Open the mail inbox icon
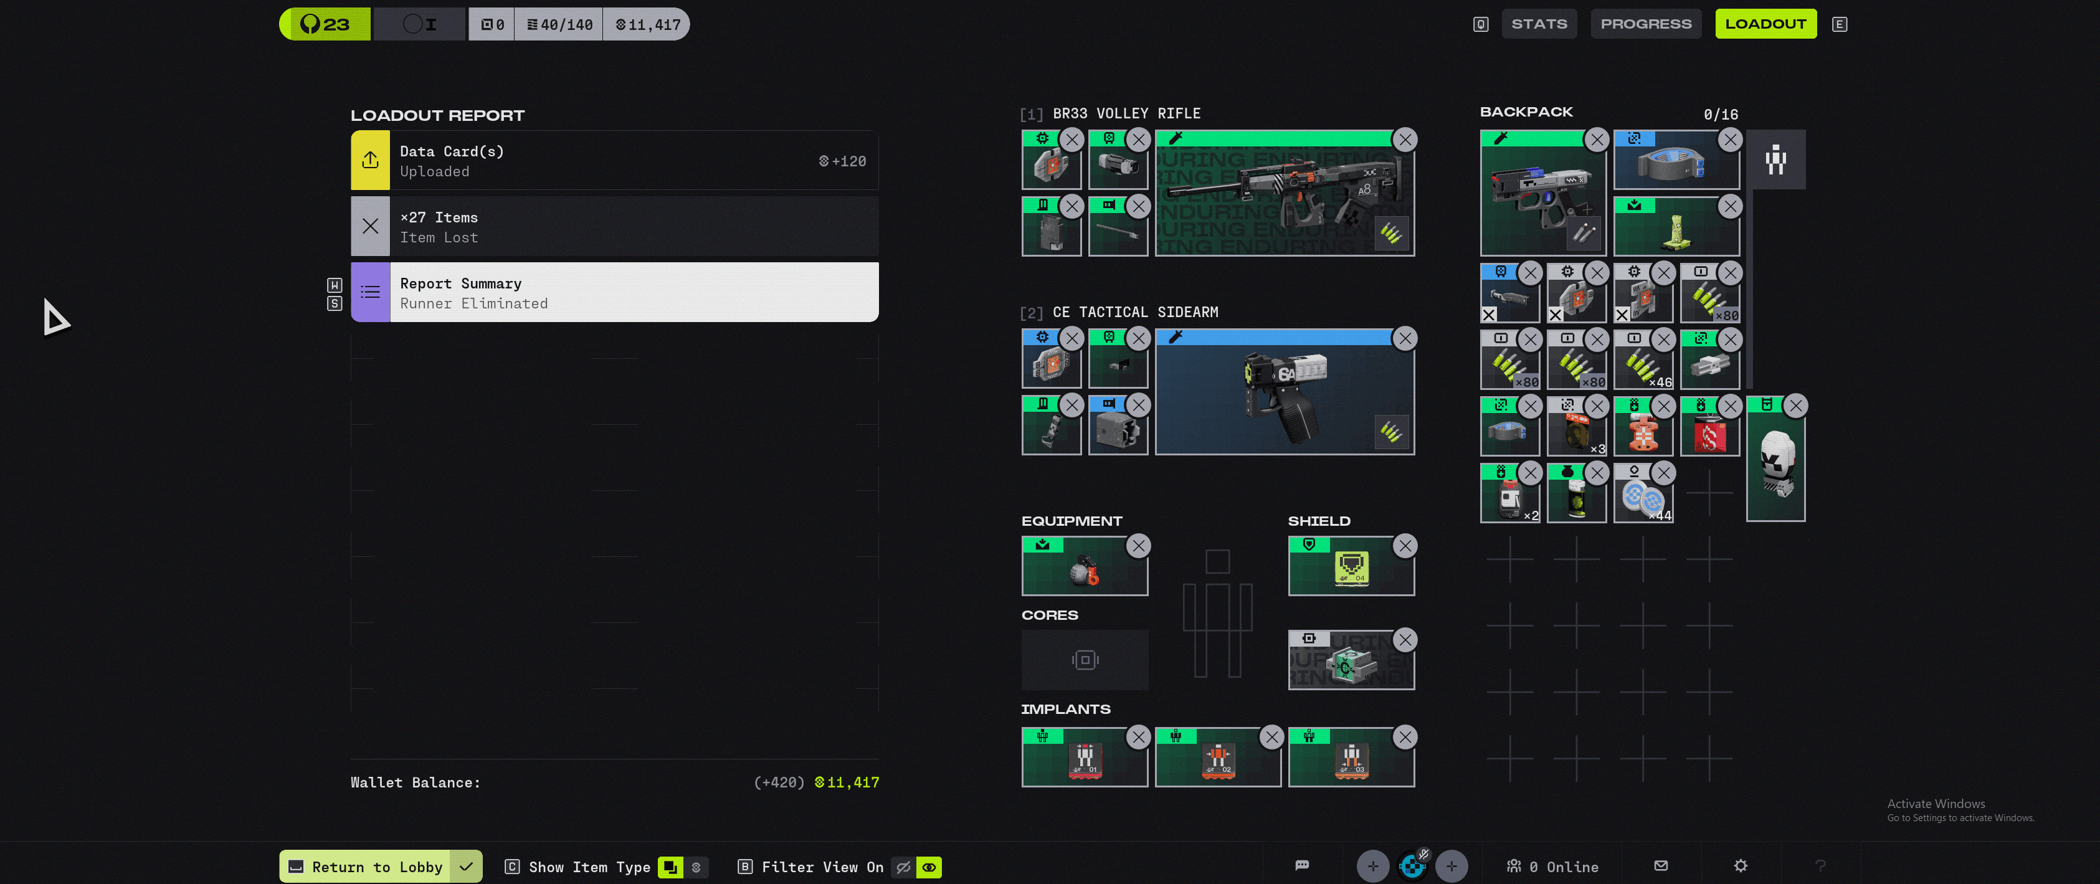The height and width of the screenshot is (884, 2100). [x=1661, y=865]
